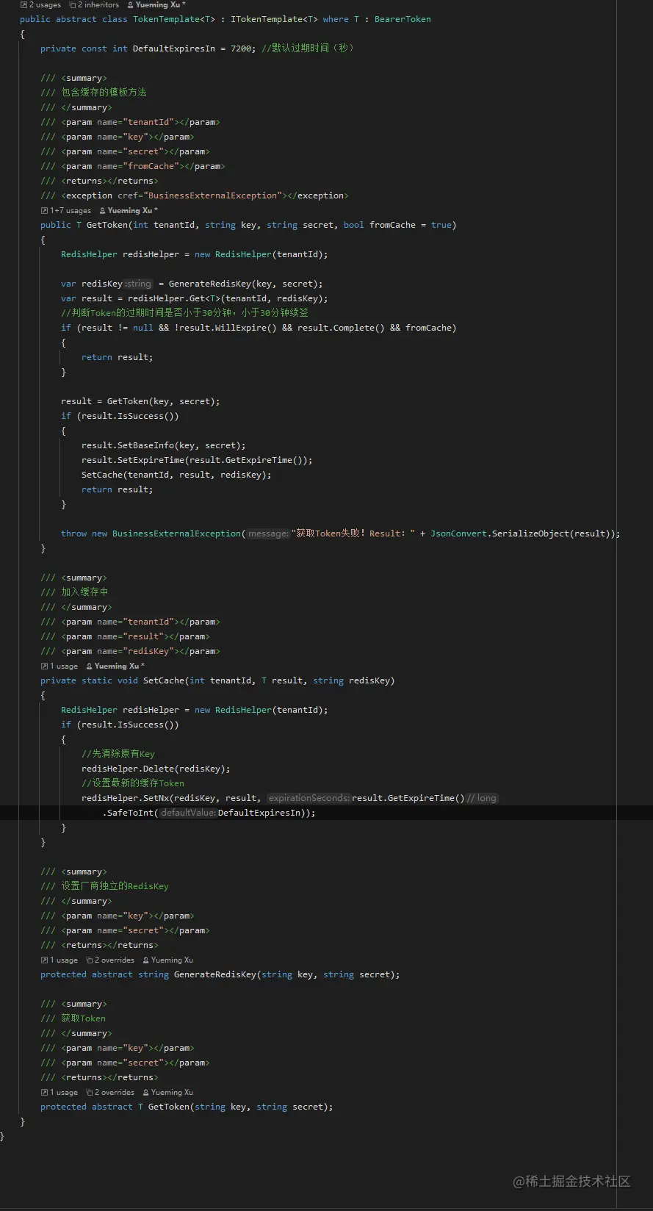Click the comment "//先清除原有Key"

coord(118,754)
